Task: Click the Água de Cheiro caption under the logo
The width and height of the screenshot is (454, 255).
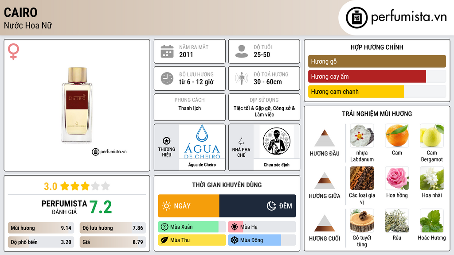Action: (x=202, y=165)
